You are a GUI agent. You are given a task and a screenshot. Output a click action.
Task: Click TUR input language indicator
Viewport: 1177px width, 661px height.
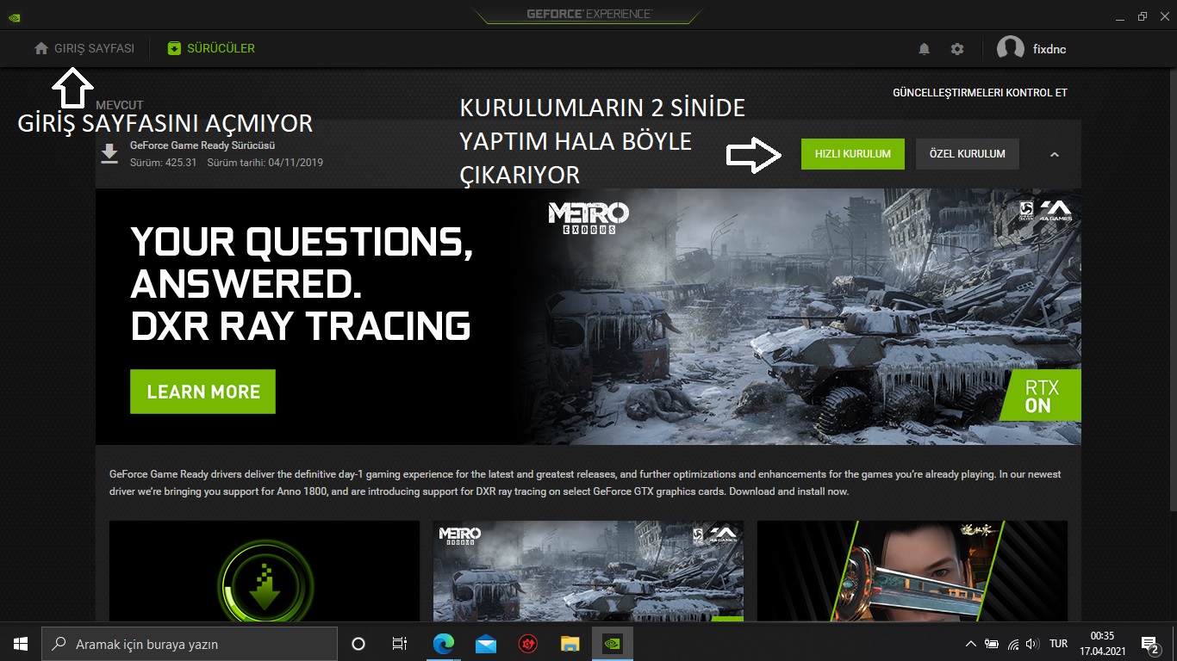tap(1059, 644)
